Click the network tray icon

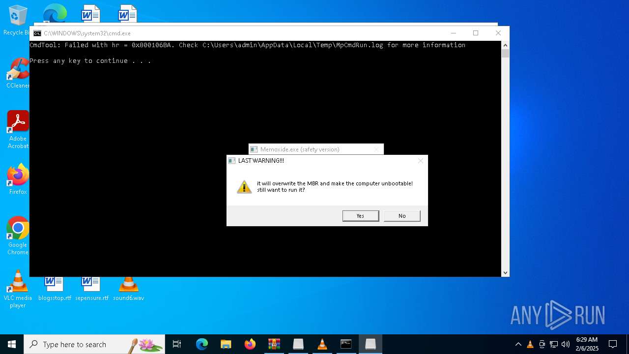click(554, 344)
